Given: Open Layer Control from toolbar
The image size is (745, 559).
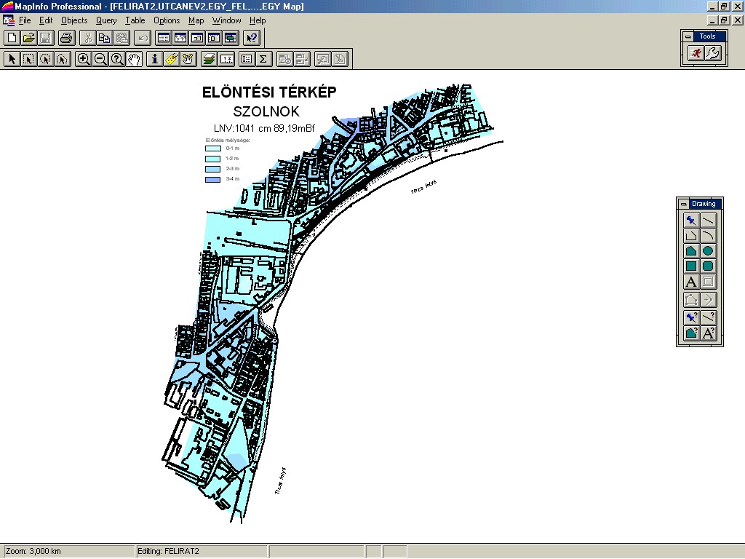Looking at the screenshot, I should pos(209,59).
